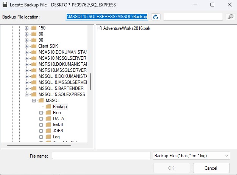Expand the DATA folder node
Viewport: 237px width, 175px height.
tap(41, 119)
